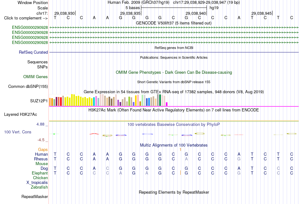Click the dark green bar in the GTEx expression chart
The image size is (299, 204).
coord(160,100)
